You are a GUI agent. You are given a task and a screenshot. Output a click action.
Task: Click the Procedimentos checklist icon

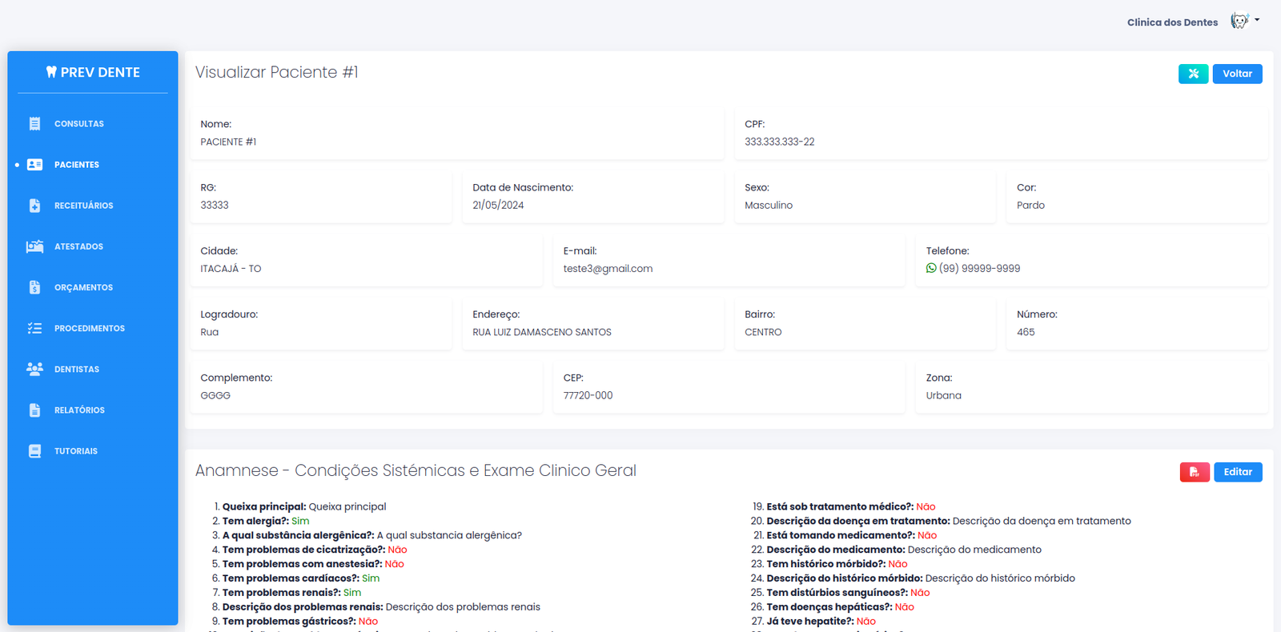34,328
